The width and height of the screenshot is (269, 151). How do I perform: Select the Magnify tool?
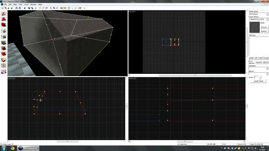(4, 19)
